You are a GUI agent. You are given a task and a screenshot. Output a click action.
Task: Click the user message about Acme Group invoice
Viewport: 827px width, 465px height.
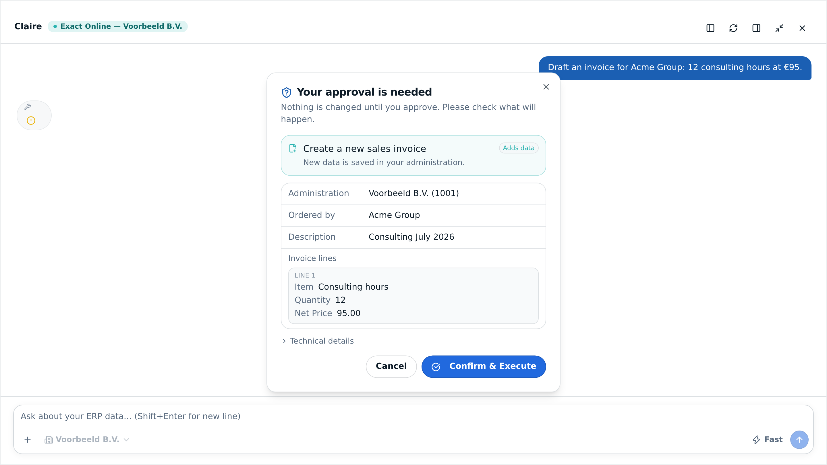675,67
